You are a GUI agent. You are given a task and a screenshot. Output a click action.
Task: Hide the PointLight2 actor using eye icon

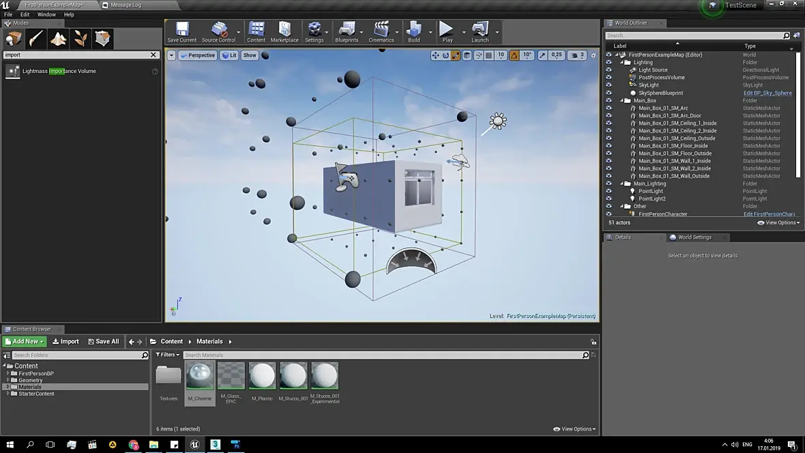(609, 199)
